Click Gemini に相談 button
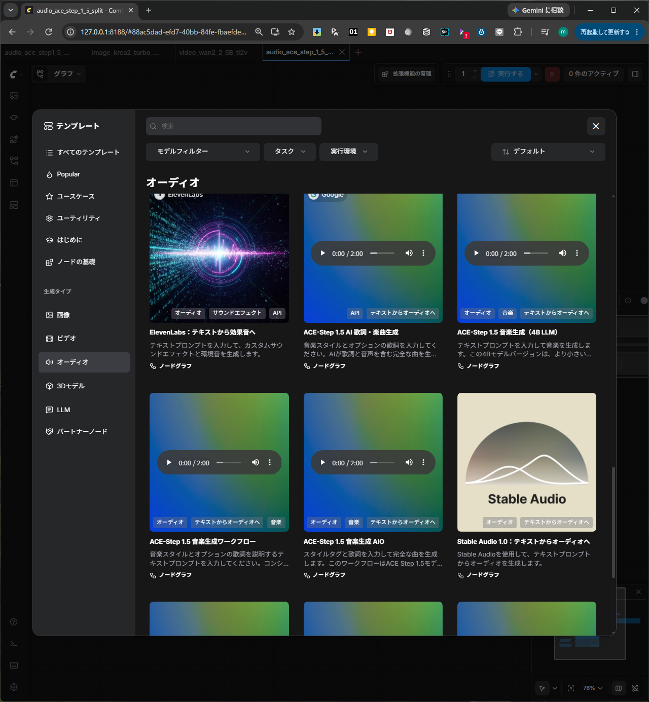 (538, 10)
